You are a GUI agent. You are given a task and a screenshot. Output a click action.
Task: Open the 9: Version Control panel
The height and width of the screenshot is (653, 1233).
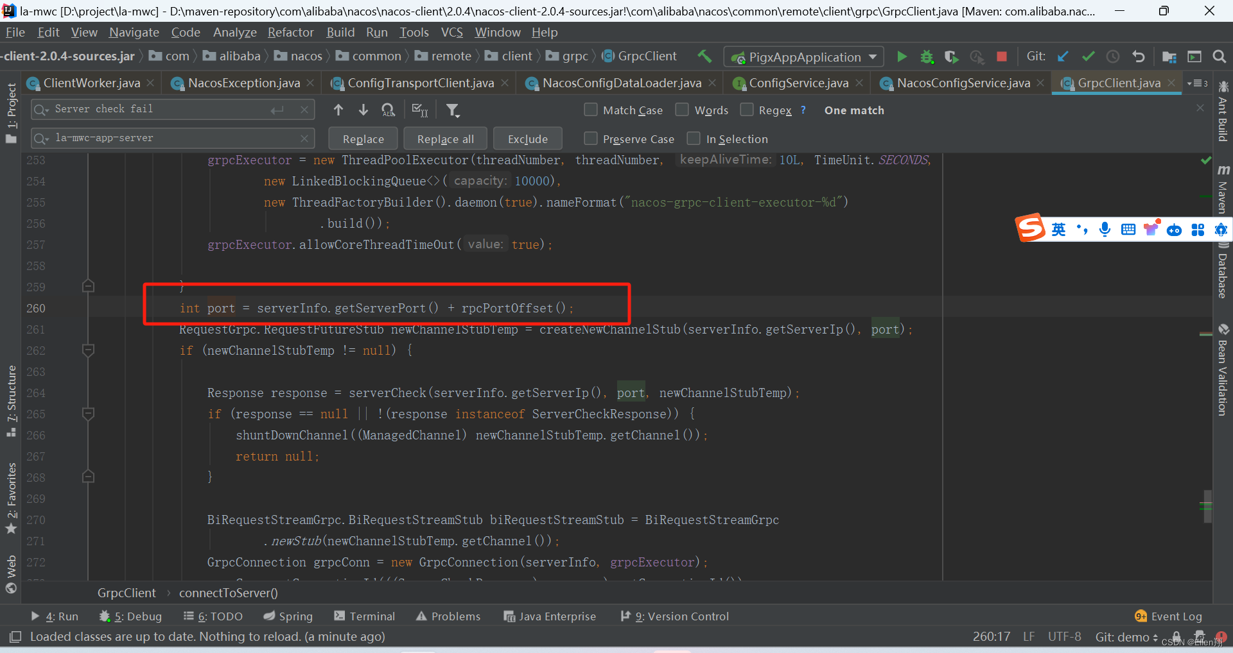[x=674, y=616]
